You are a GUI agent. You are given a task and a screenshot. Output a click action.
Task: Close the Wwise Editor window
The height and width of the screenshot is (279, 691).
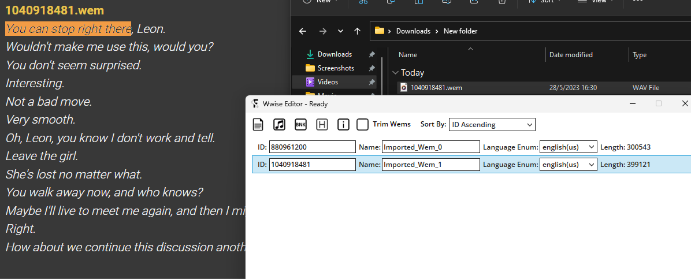685,103
